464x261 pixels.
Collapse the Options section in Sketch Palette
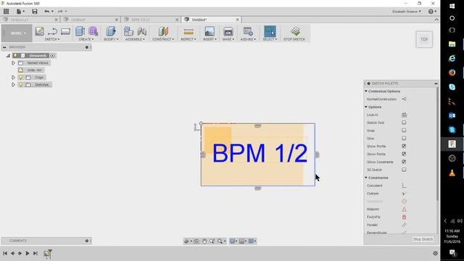(366, 107)
